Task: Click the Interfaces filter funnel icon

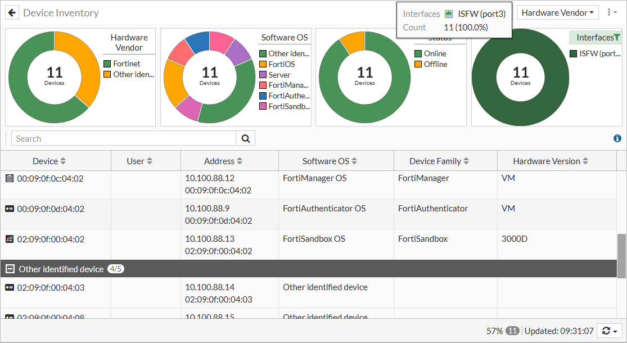Action: [x=617, y=38]
